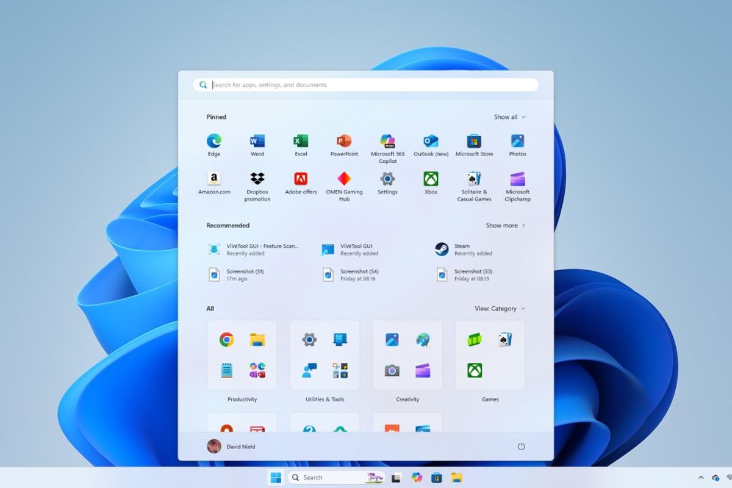Open Word from pinned apps
Screen dimensions: 732x488
(257, 140)
